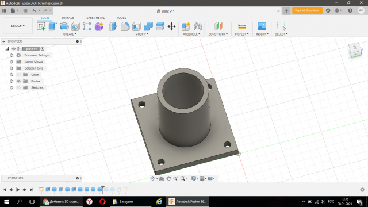Select the Combine tool
The width and height of the screenshot is (368, 207).
pos(148,26)
